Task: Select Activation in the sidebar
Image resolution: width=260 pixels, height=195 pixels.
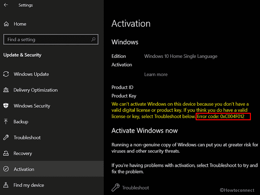Action: (24, 169)
